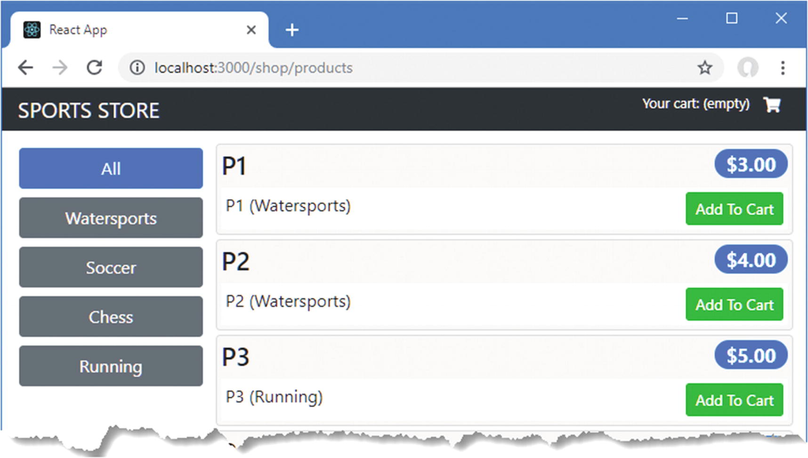
Task: Open the user profile avatar
Action: tap(748, 68)
